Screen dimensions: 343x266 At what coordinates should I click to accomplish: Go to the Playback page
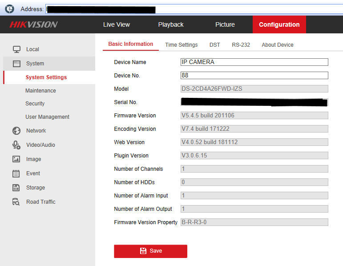[x=171, y=24]
